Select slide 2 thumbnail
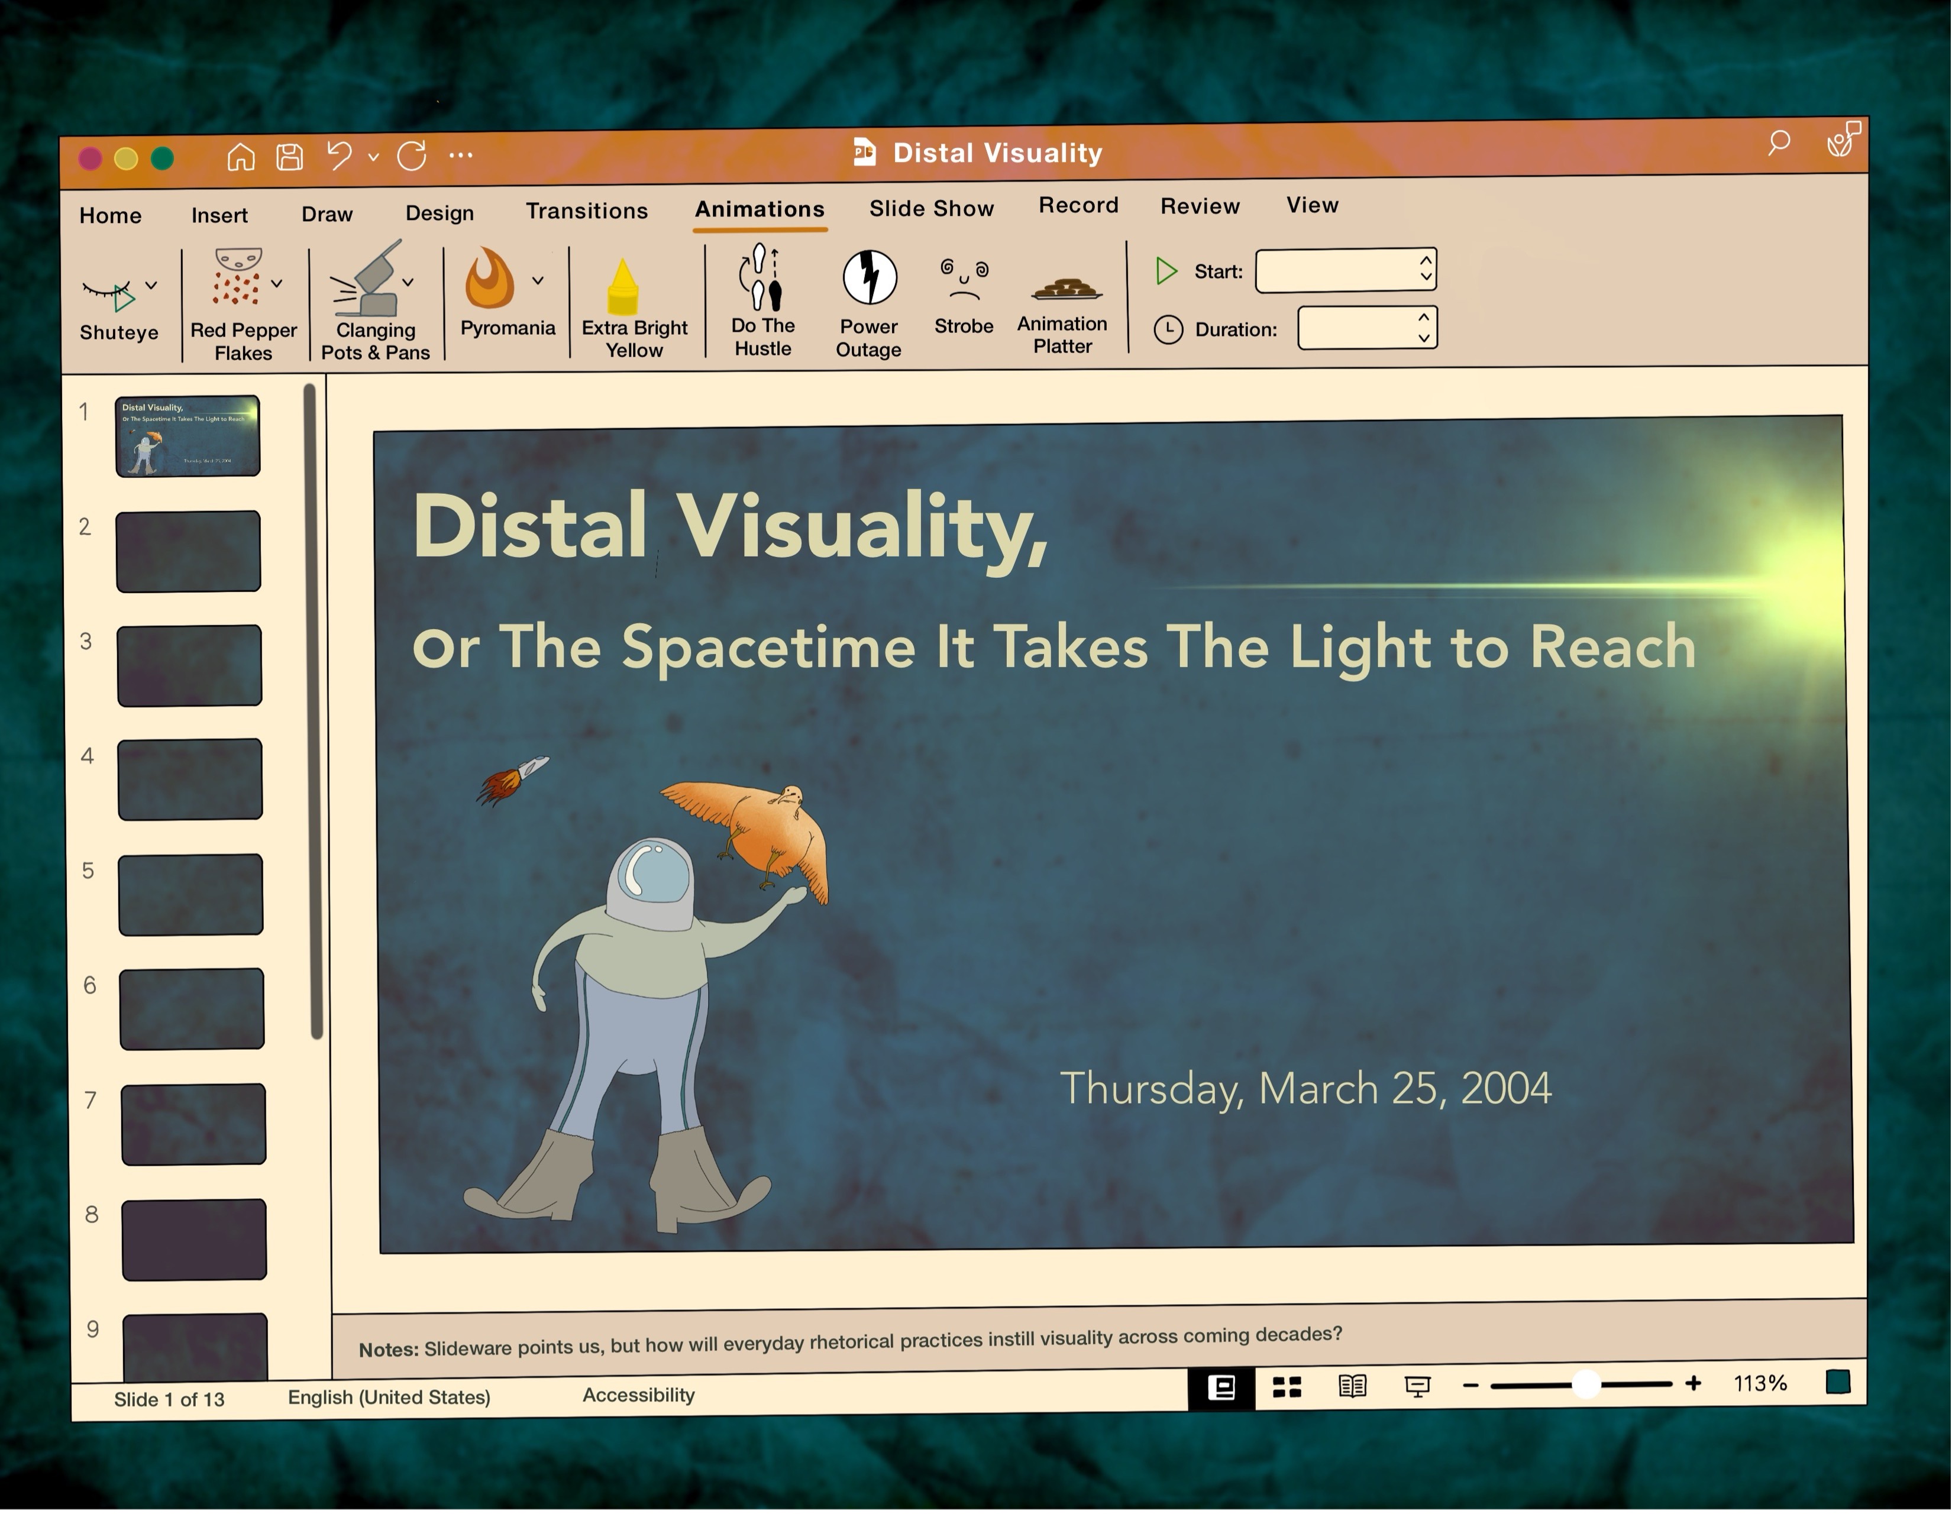The width and height of the screenshot is (1952, 1514). click(x=189, y=551)
